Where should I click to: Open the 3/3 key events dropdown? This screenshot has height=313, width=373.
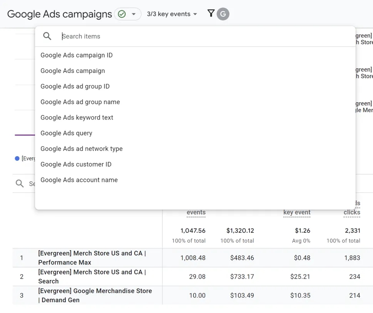(x=172, y=14)
